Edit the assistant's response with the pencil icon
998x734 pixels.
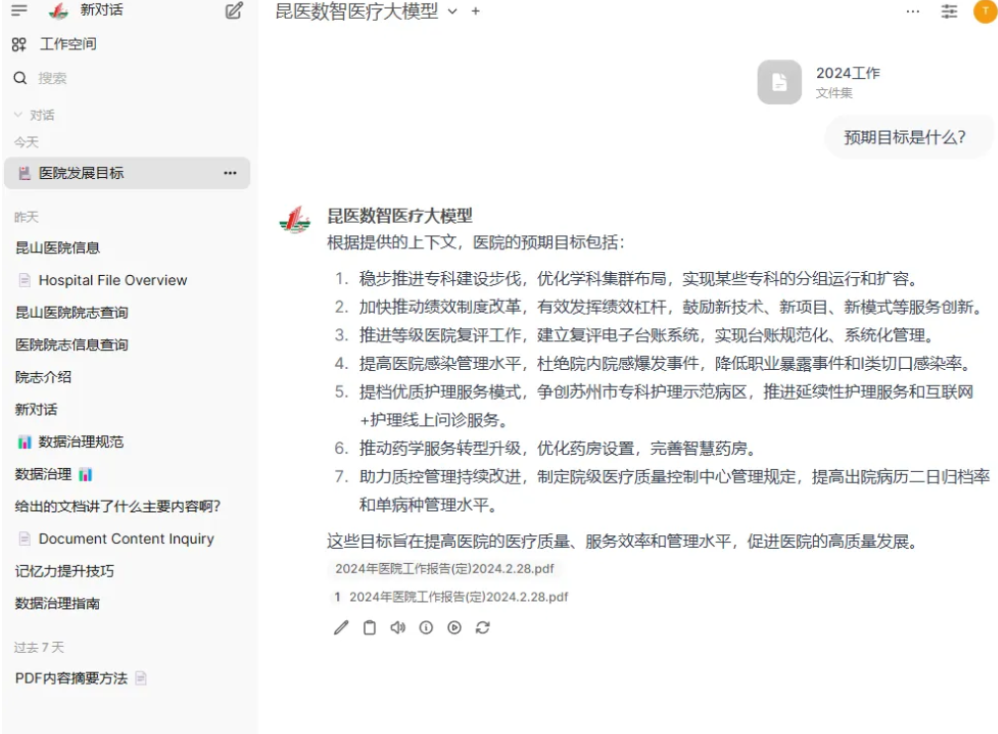click(x=340, y=627)
